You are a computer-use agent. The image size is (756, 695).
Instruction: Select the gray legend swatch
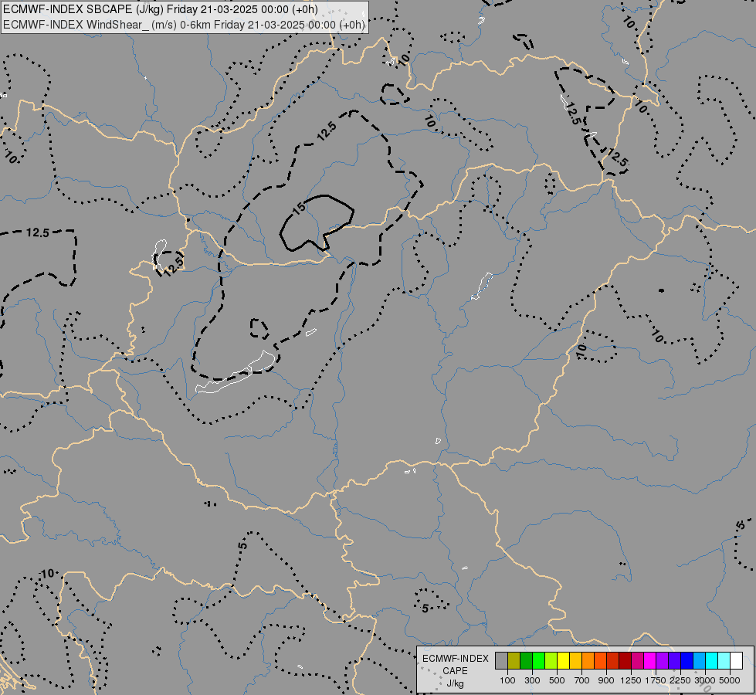tap(501, 660)
